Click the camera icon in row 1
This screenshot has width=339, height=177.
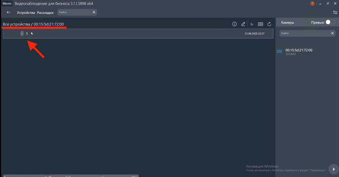[22, 33]
